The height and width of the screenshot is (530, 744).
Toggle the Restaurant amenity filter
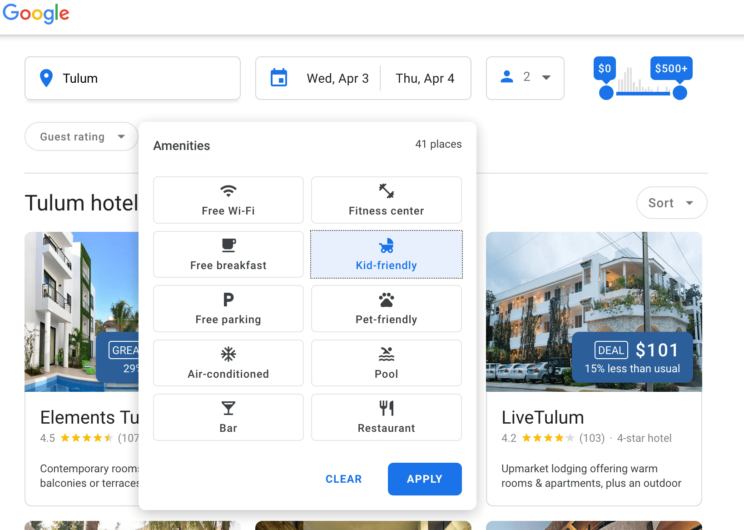[x=387, y=417]
